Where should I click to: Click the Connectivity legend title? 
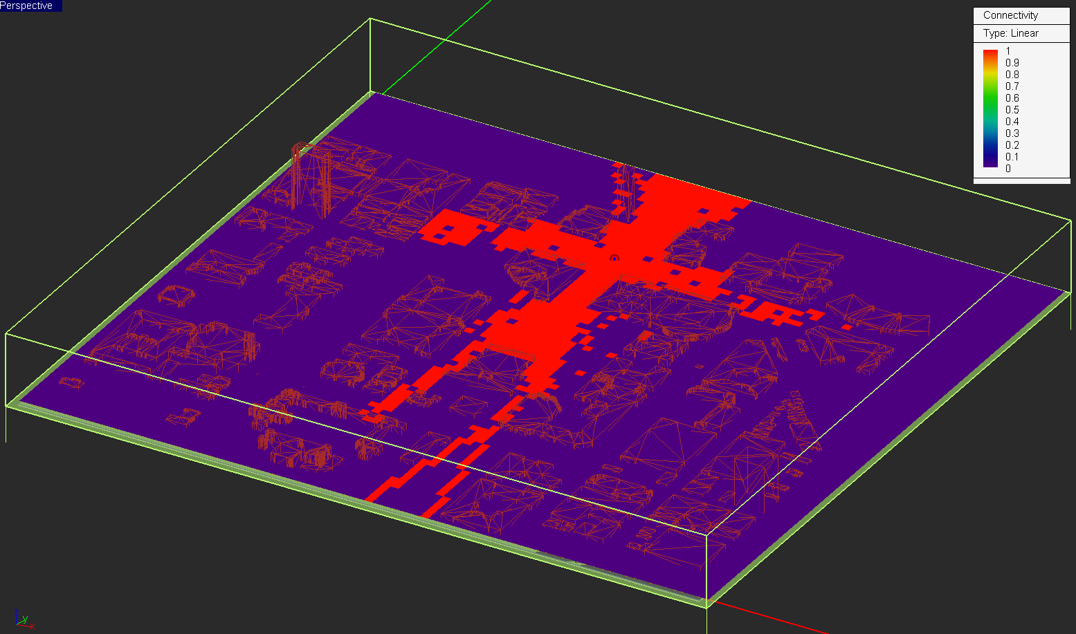1010,15
